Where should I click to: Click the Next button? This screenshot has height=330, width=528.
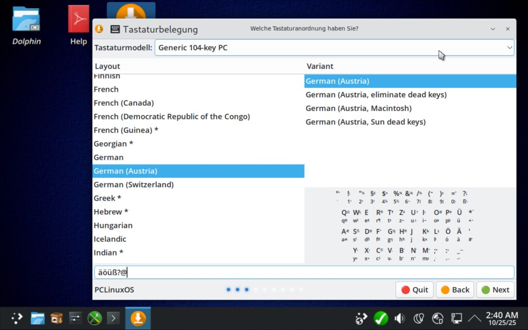[495, 290]
